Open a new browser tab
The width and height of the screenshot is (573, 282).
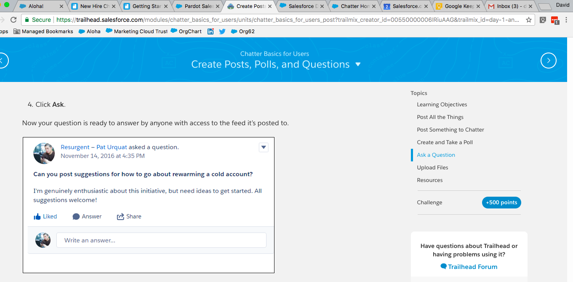click(x=544, y=7)
